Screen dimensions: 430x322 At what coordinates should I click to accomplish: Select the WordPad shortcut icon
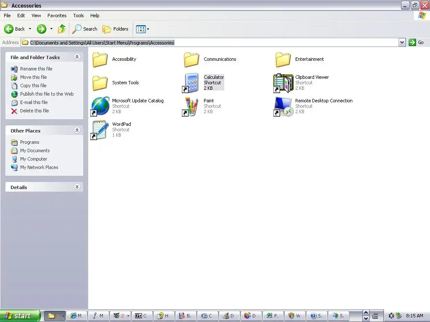tap(100, 130)
